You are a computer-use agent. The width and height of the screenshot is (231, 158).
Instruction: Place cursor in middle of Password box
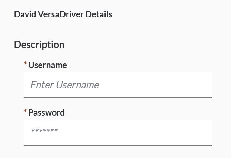pos(118,132)
